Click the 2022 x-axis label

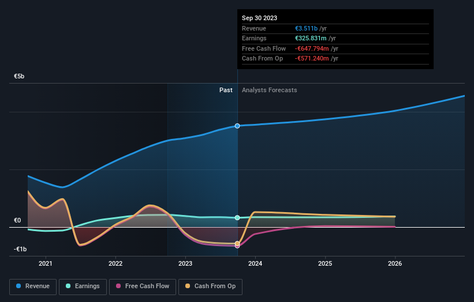115,263
